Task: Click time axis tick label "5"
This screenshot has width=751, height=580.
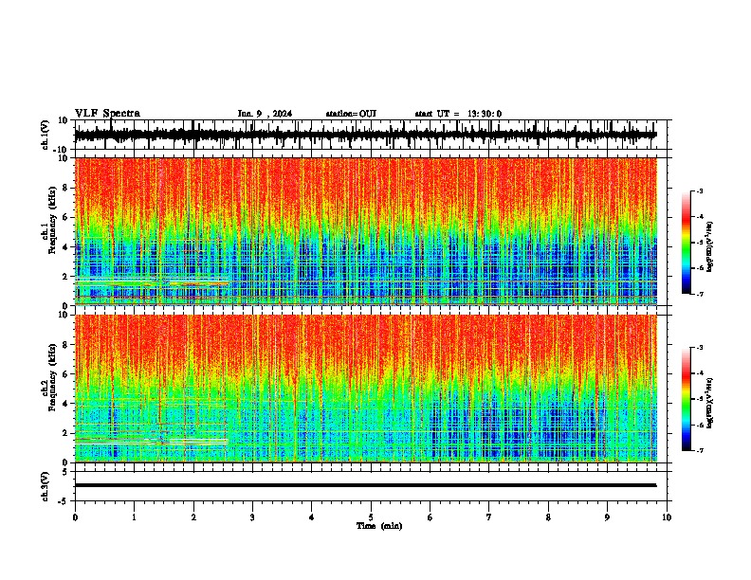Action: [x=371, y=517]
